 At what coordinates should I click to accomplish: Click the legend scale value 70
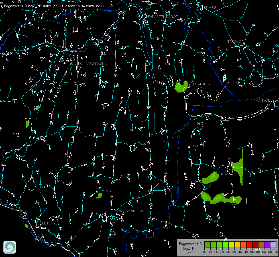(x=276, y=252)
